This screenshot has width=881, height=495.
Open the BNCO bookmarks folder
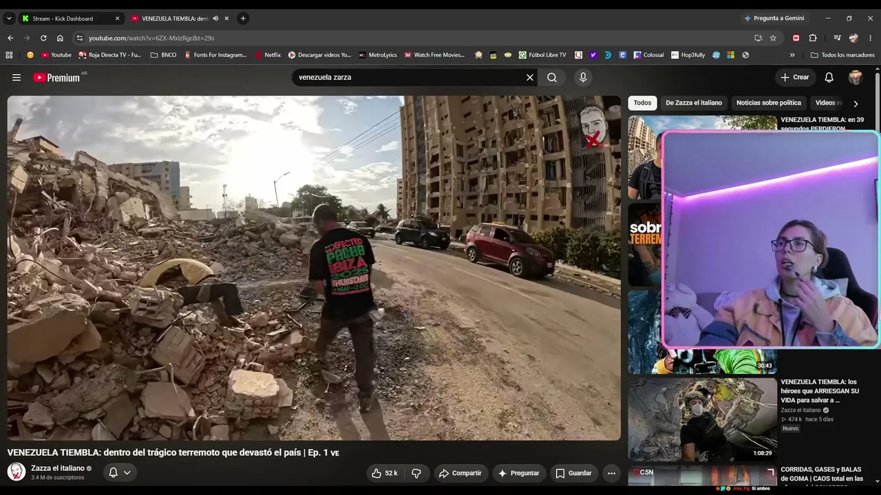(163, 55)
